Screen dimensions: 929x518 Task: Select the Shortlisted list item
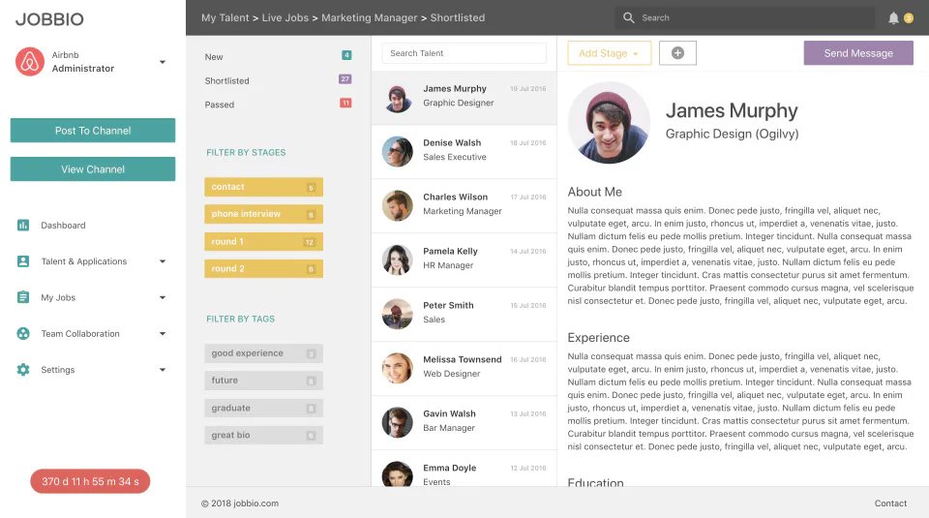[278, 80]
